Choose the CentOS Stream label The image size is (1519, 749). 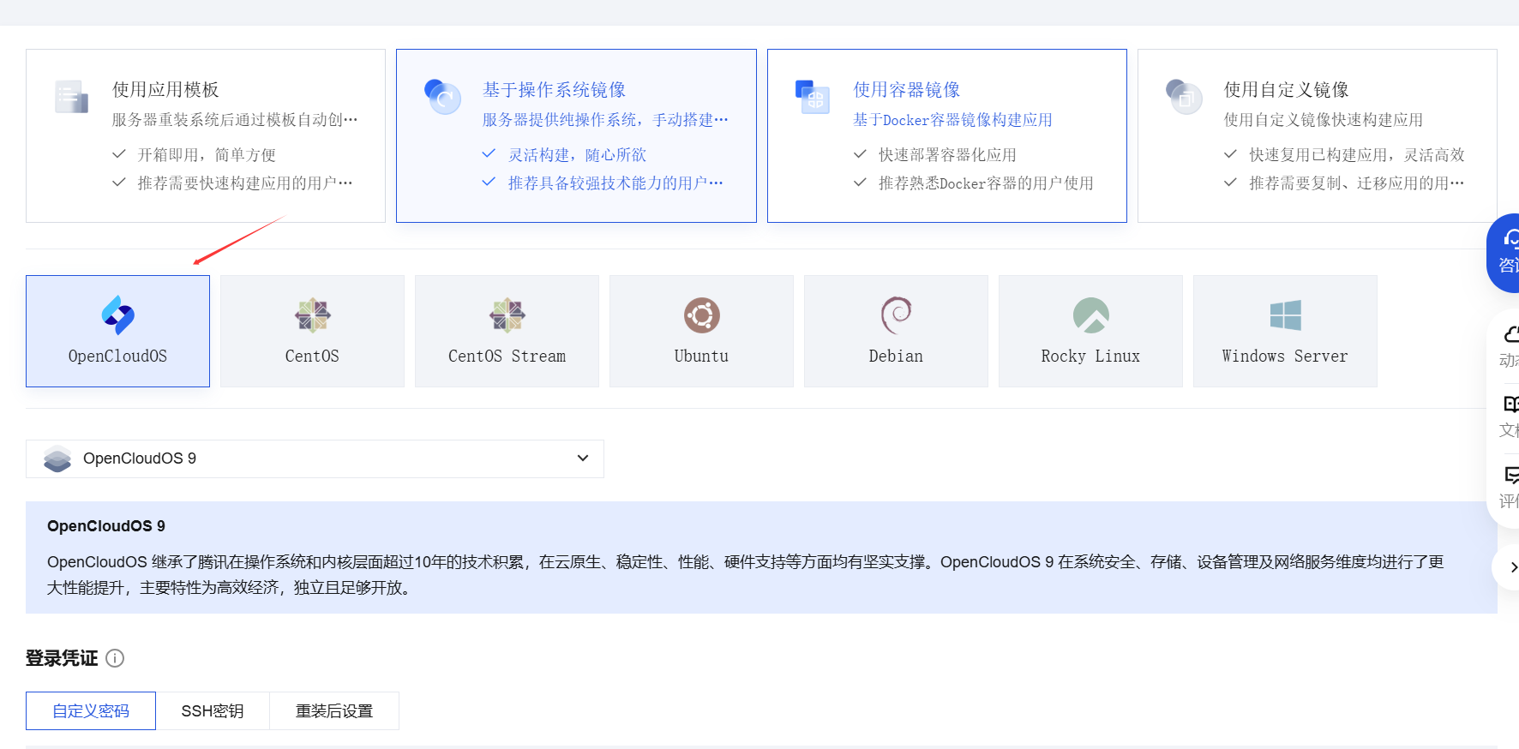pyautogui.click(x=507, y=357)
